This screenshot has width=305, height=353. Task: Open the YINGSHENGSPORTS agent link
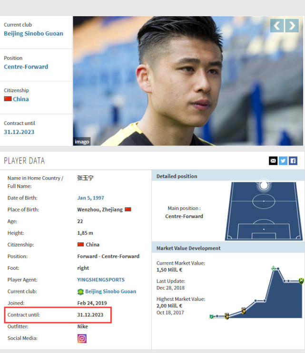click(x=101, y=280)
